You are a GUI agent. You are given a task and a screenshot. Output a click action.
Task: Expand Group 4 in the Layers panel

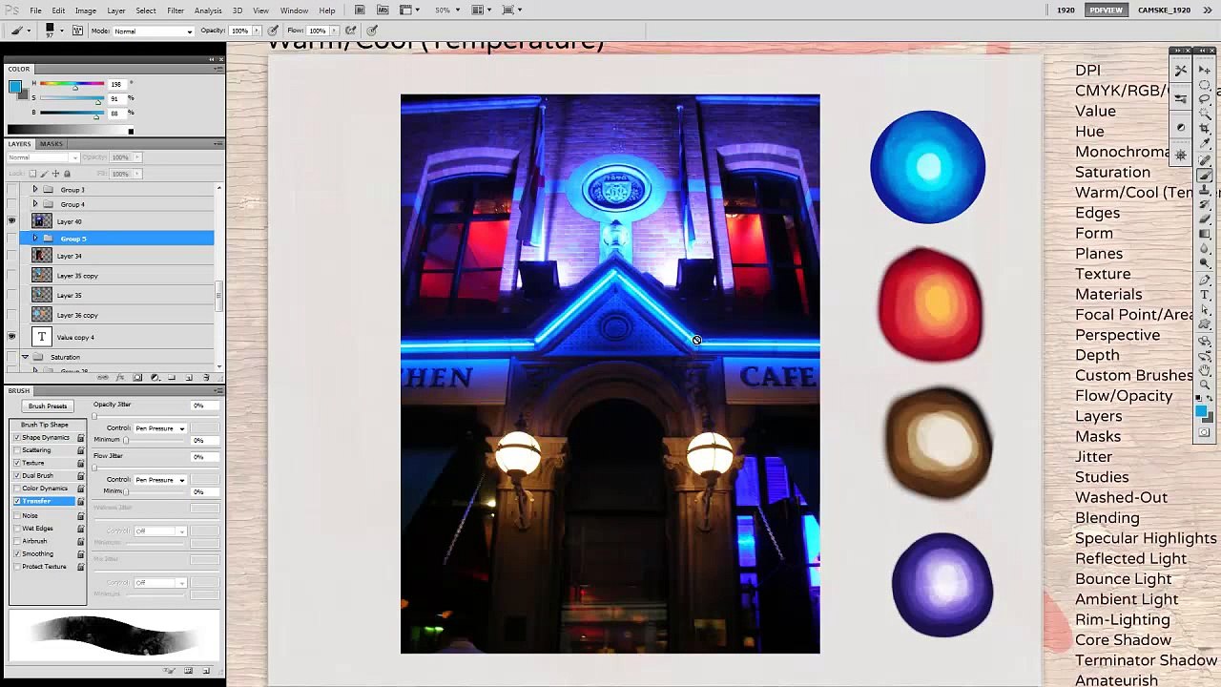(35, 204)
